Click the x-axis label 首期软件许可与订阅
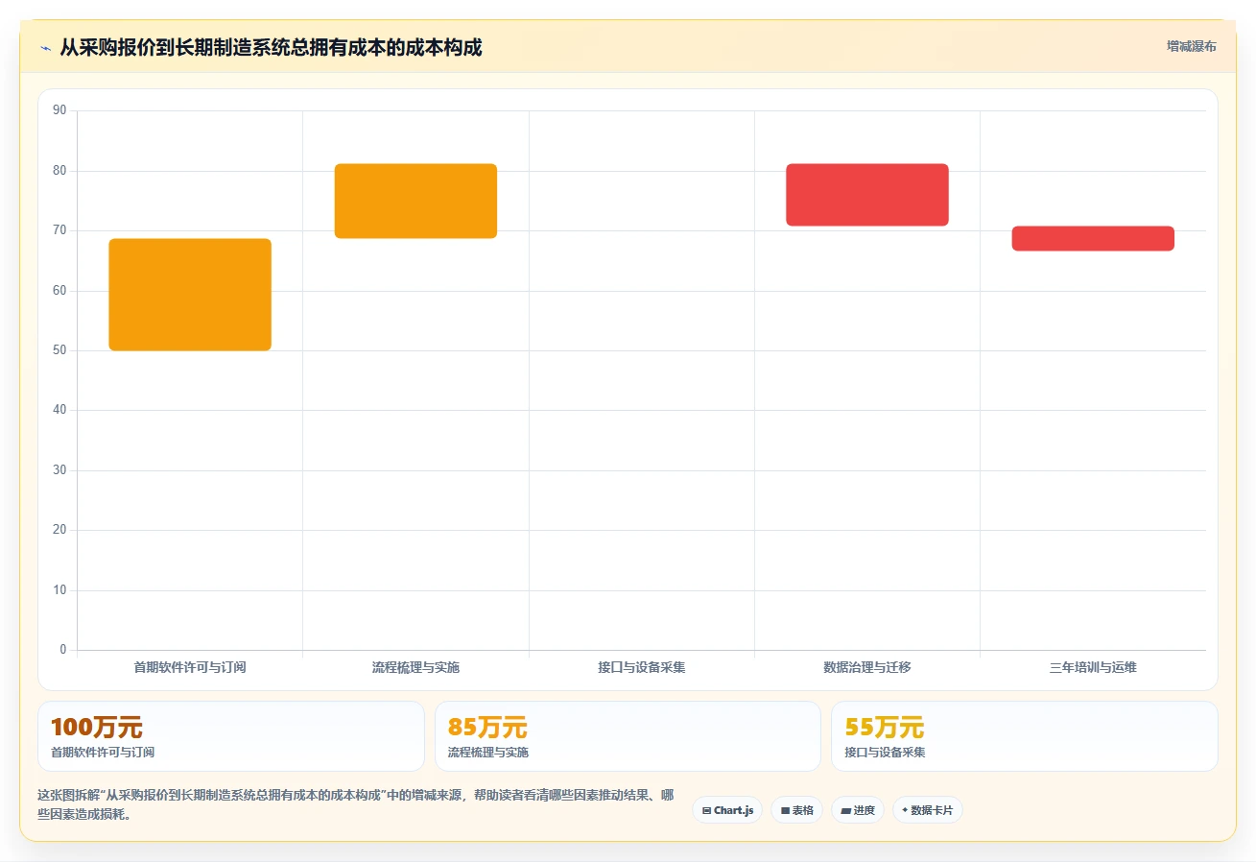 [190, 667]
